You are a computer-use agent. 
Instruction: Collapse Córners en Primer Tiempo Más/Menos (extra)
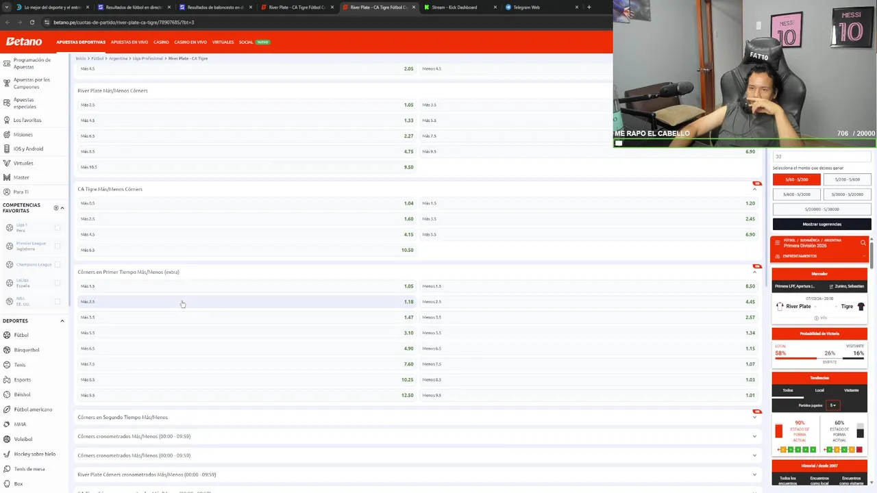coord(754,272)
